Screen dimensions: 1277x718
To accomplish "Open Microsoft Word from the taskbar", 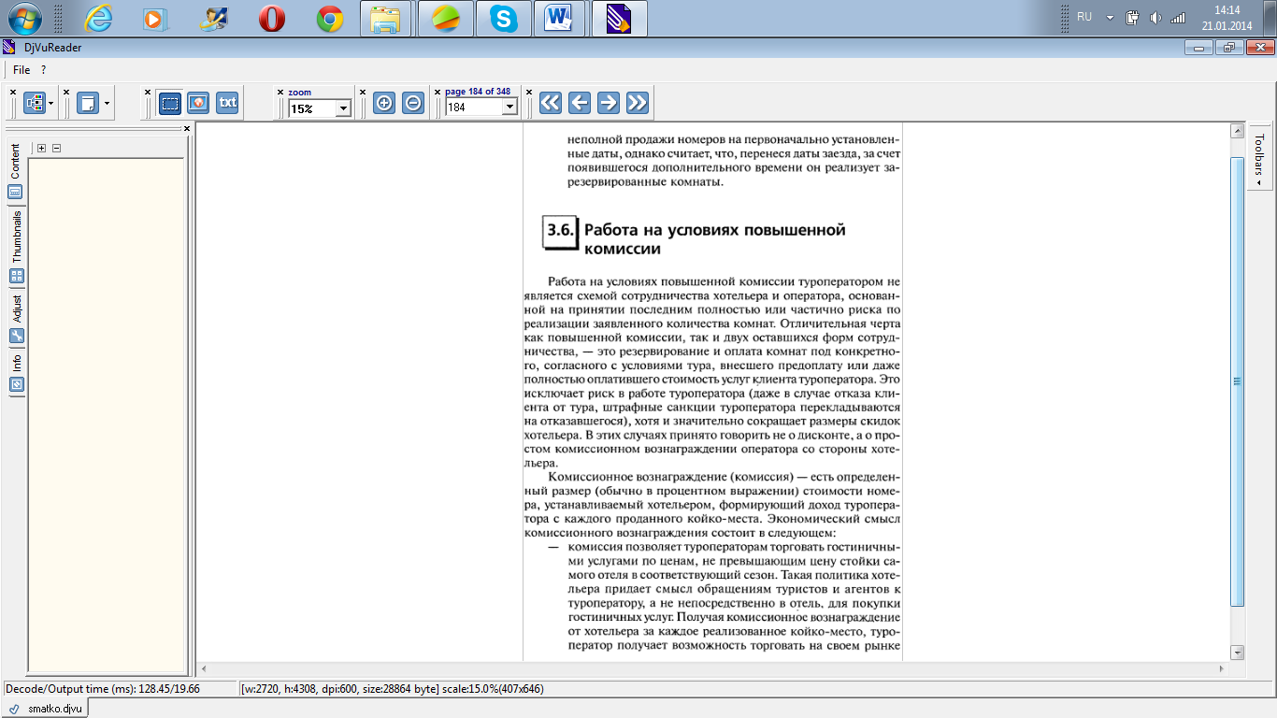I will [x=560, y=18].
